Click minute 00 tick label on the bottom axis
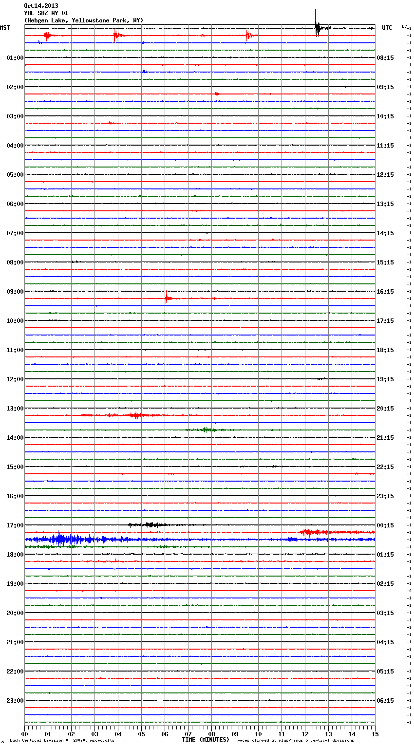The height and width of the screenshot is (747, 414). [x=24, y=733]
